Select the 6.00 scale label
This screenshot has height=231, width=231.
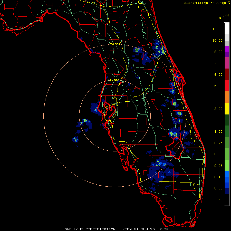click(218, 74)
